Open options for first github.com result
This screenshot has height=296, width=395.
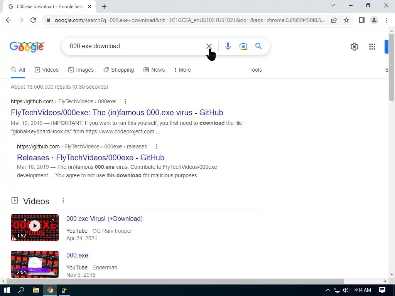click(125, 101)
